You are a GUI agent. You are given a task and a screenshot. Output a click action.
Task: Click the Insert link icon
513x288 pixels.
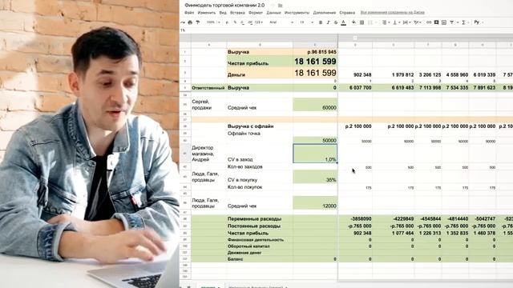tap(429, 22)
